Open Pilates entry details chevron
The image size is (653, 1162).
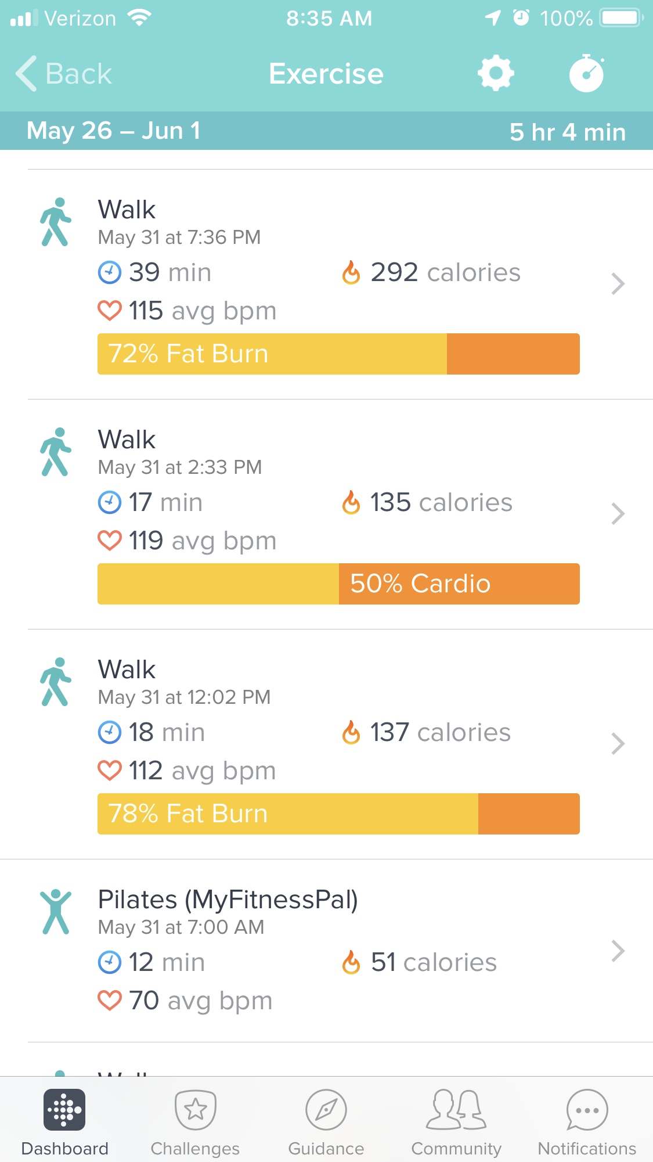618,951
